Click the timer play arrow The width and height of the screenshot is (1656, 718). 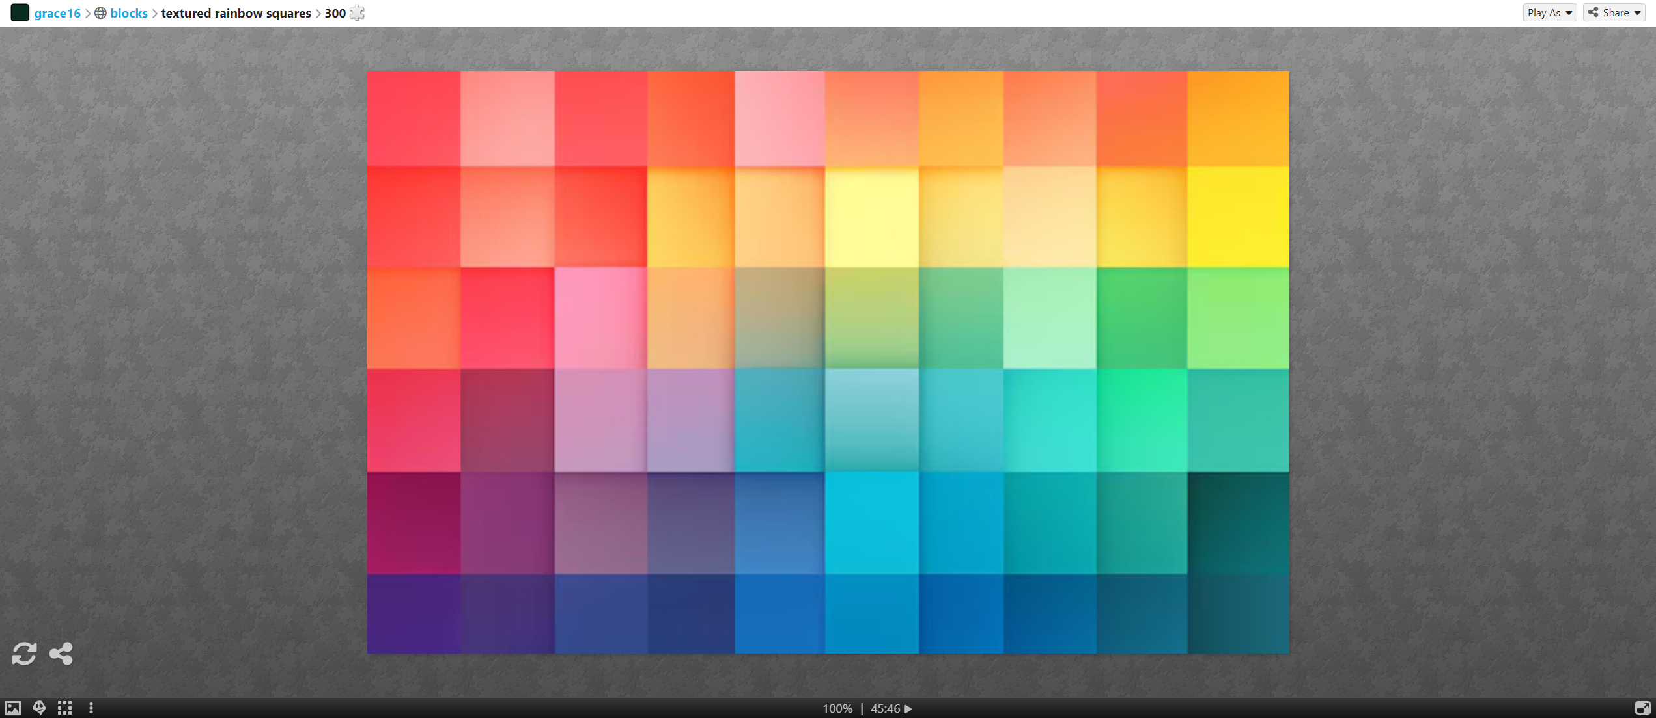tap(908, 709)
